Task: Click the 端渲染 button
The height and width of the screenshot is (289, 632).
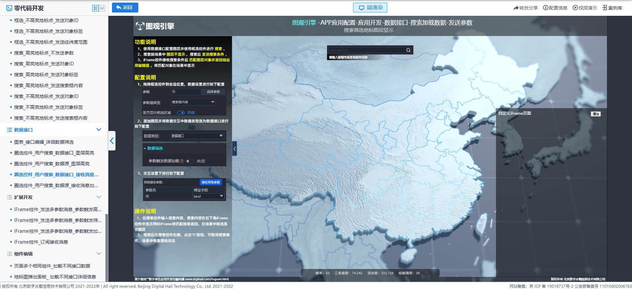Action: point(370,8)
